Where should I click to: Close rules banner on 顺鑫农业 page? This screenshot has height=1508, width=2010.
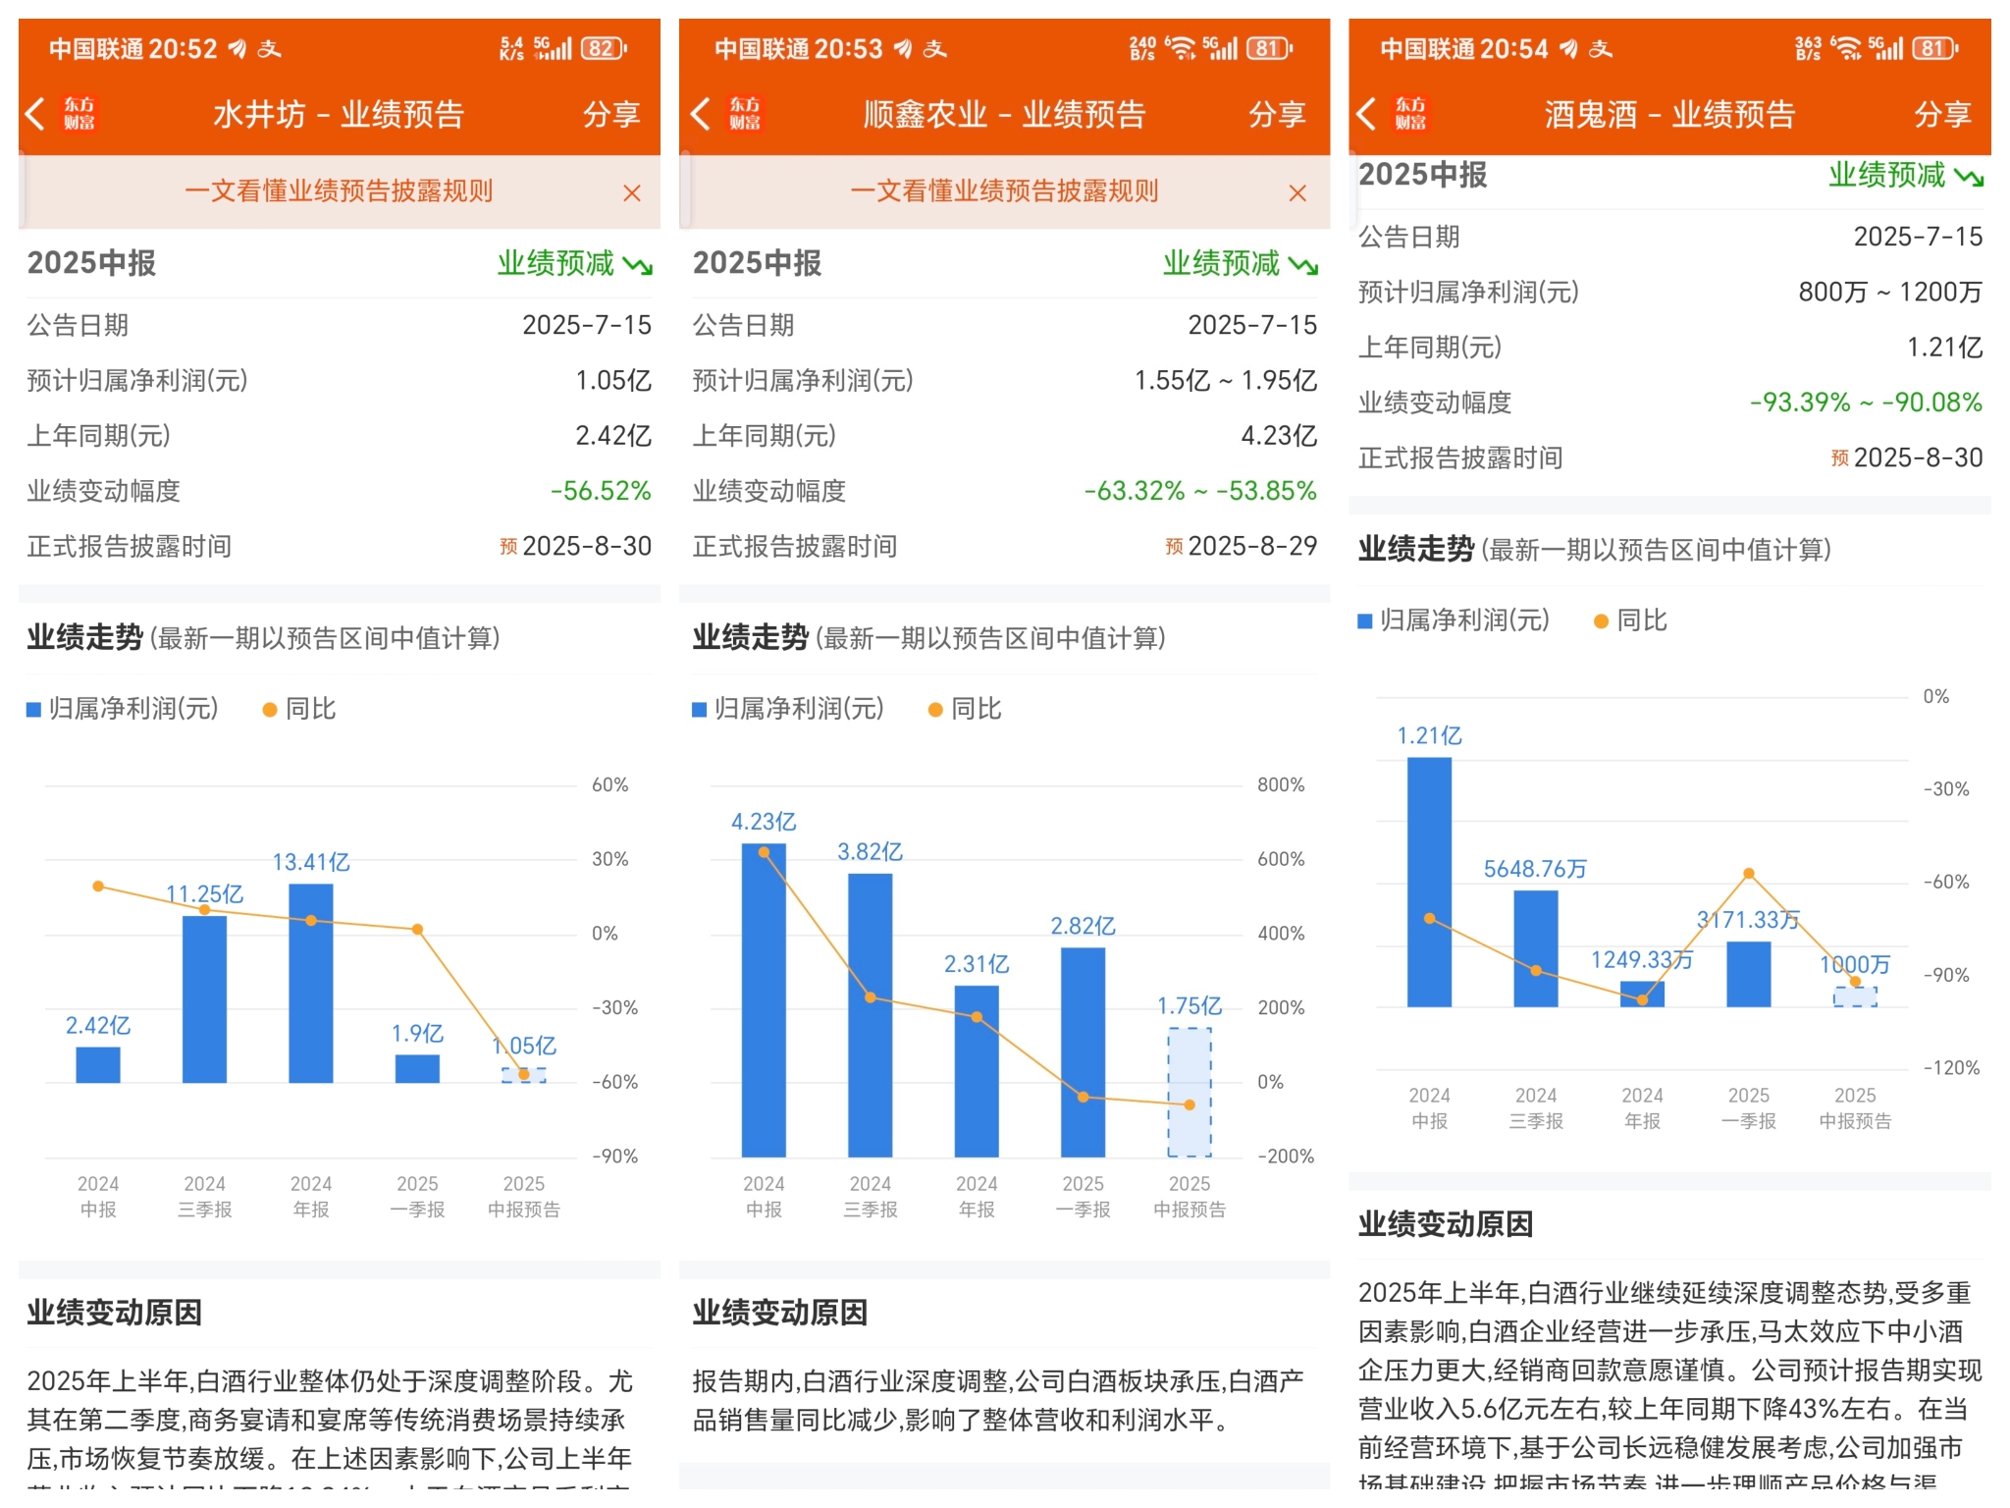tap(1297, 192)
